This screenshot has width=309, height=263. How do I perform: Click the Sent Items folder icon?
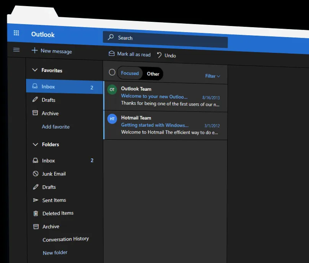tap(35, 200)
